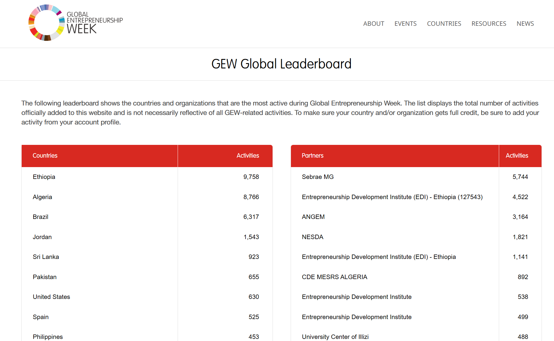
Task: Click the CDE MESRS ALGERIA partner
Action: click(x=334, y=277)
